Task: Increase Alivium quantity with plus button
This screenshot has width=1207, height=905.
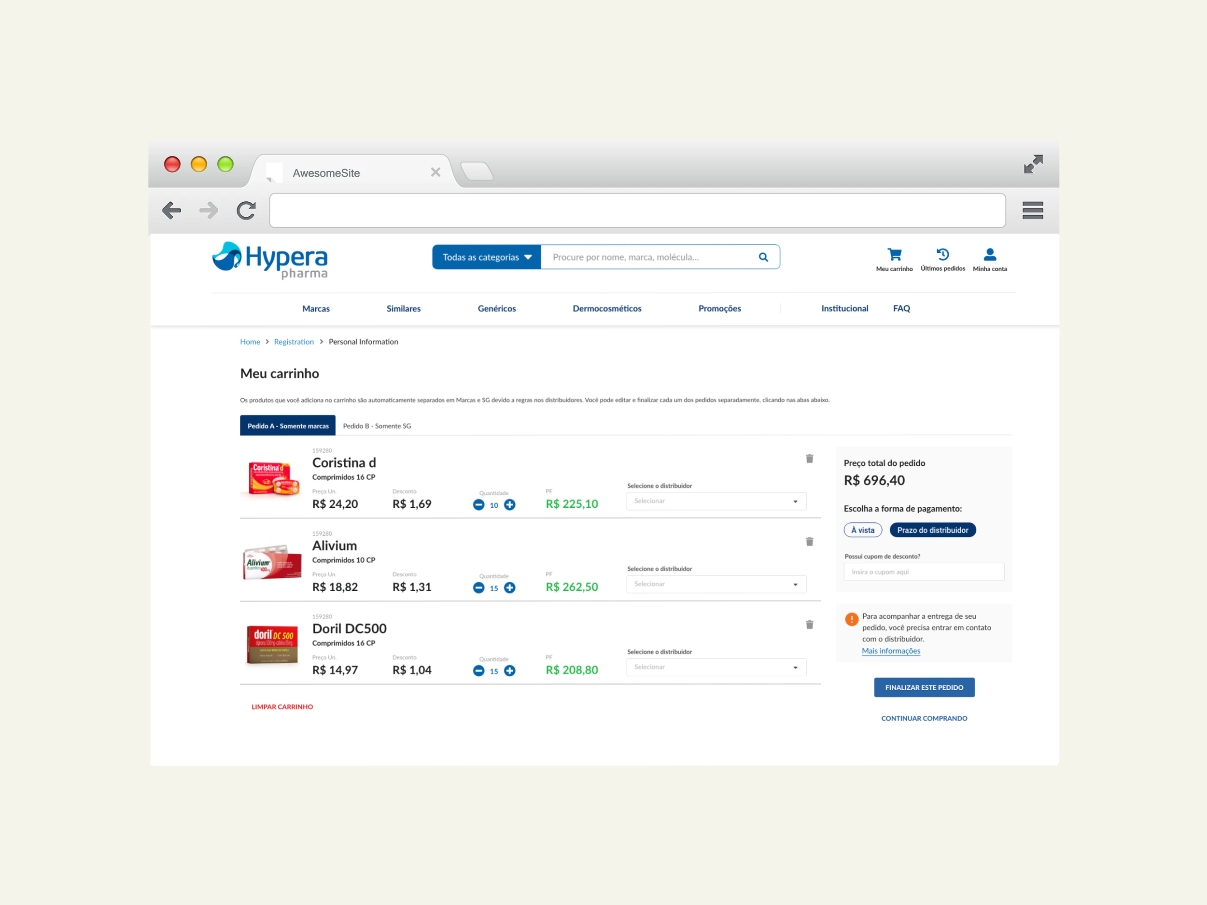Action: coord(510,588)
